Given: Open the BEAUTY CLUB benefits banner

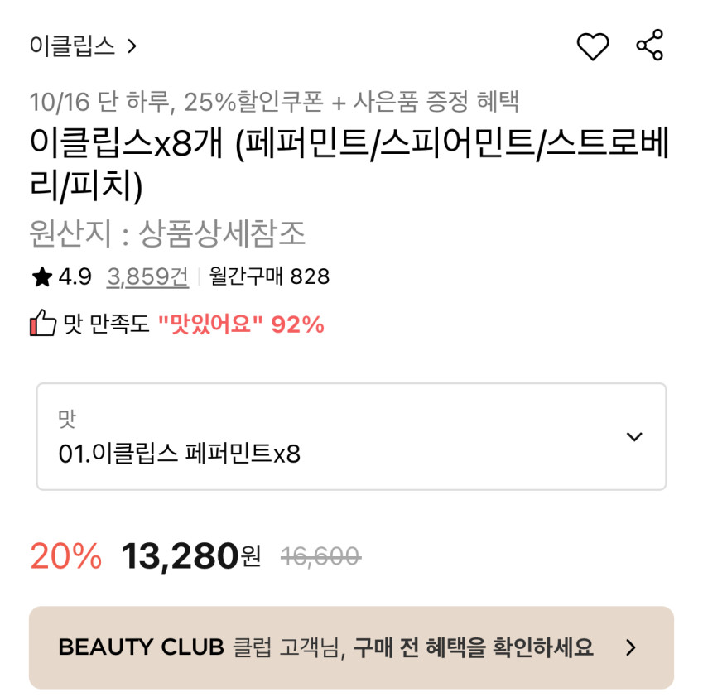Looking at the screenshot, I should pos(351,647).
